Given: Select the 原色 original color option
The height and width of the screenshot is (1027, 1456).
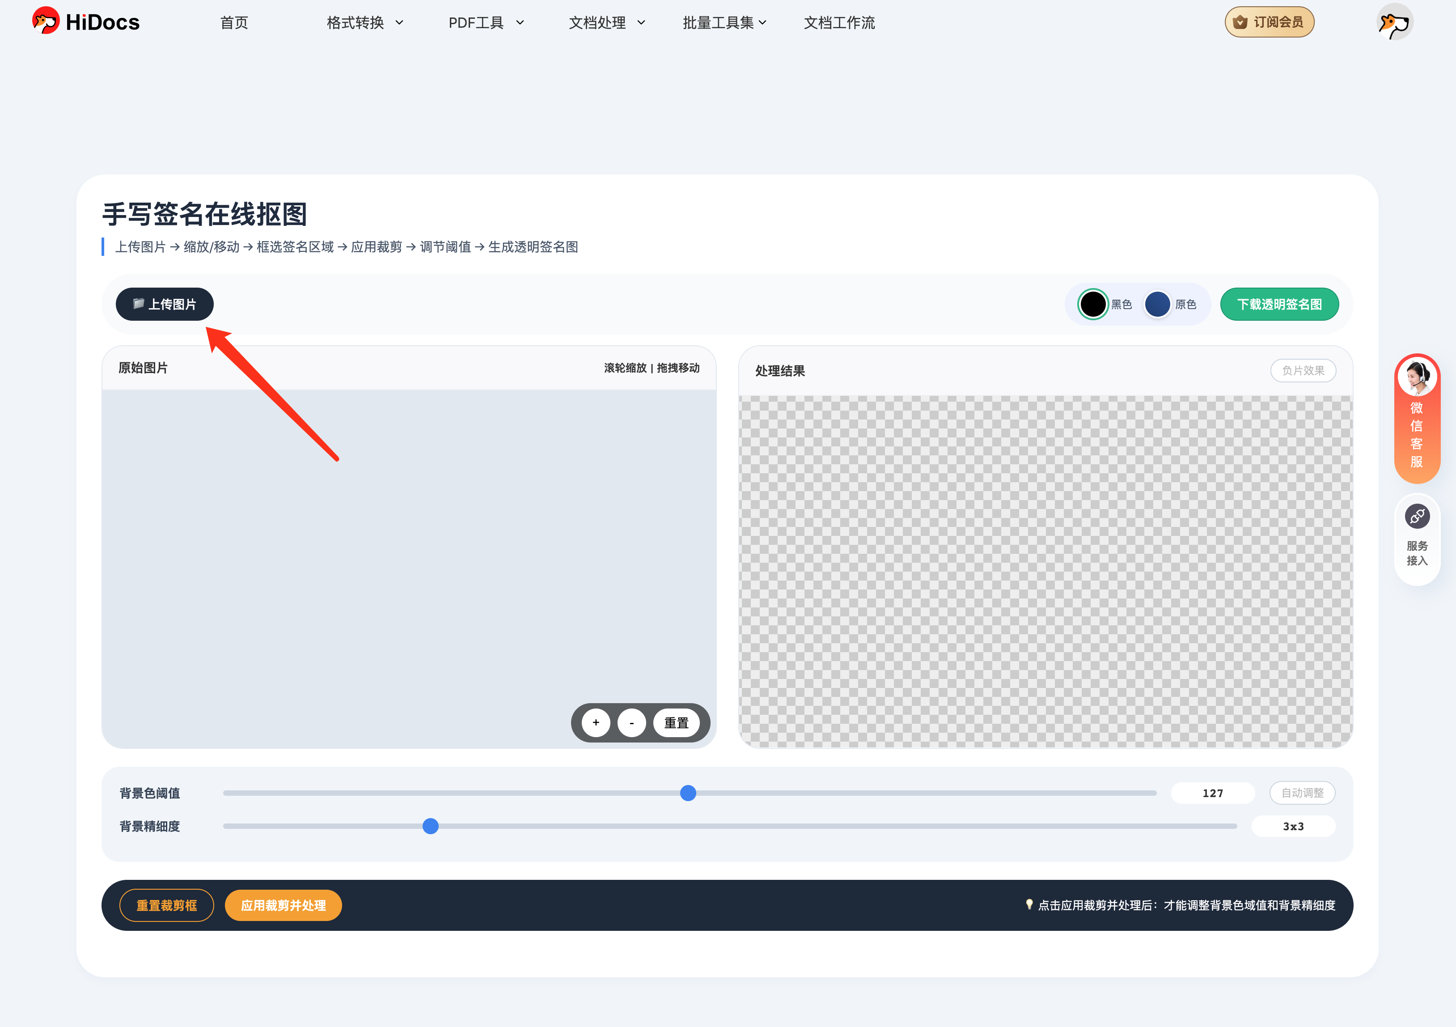Looking at the screenshot, I should (1157, 305).
